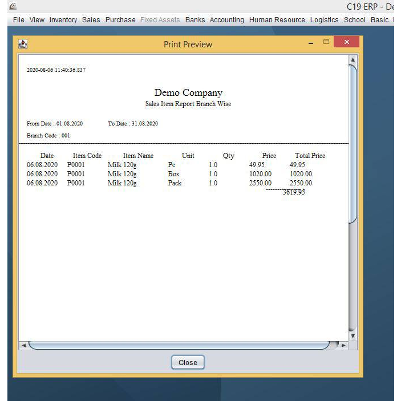Open the File menu
The image size is (401, 401).
[19, 19]
